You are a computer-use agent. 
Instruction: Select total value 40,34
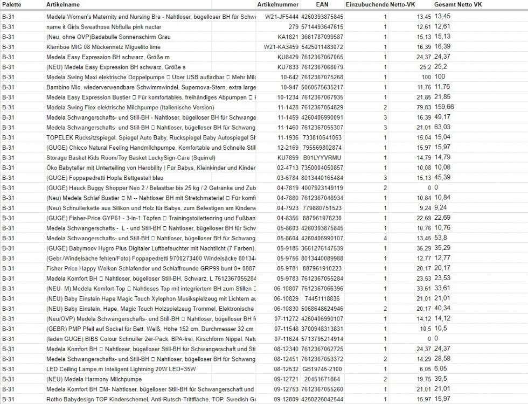[442, 308]
